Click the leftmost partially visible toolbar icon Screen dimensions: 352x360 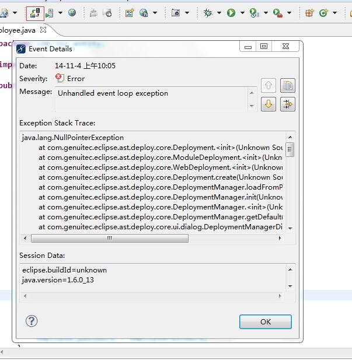(x=4, y=13)
